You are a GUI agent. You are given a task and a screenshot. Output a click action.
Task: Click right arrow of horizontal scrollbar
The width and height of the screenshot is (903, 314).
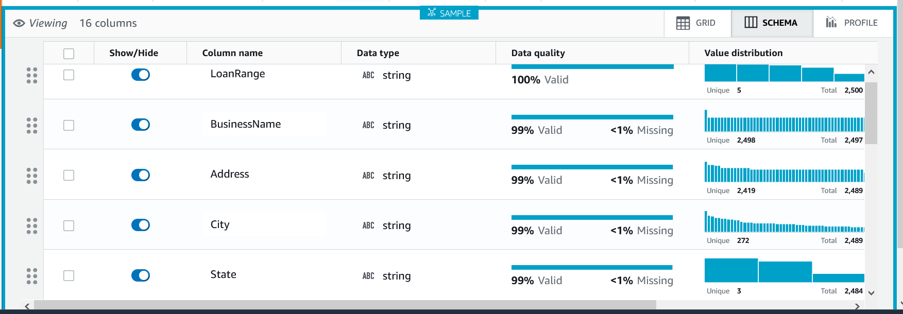(857, 306)
